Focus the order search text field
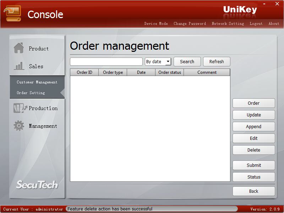Screen dimensions: 284x213 pyautogui.click(x=106, y=61)
